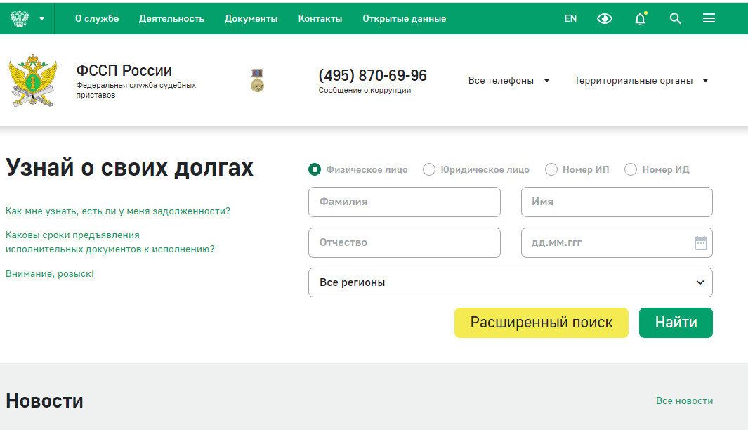Expand the arrow next to the state emblem
This screenshot has height=430, width=748.
coord(42,18)
